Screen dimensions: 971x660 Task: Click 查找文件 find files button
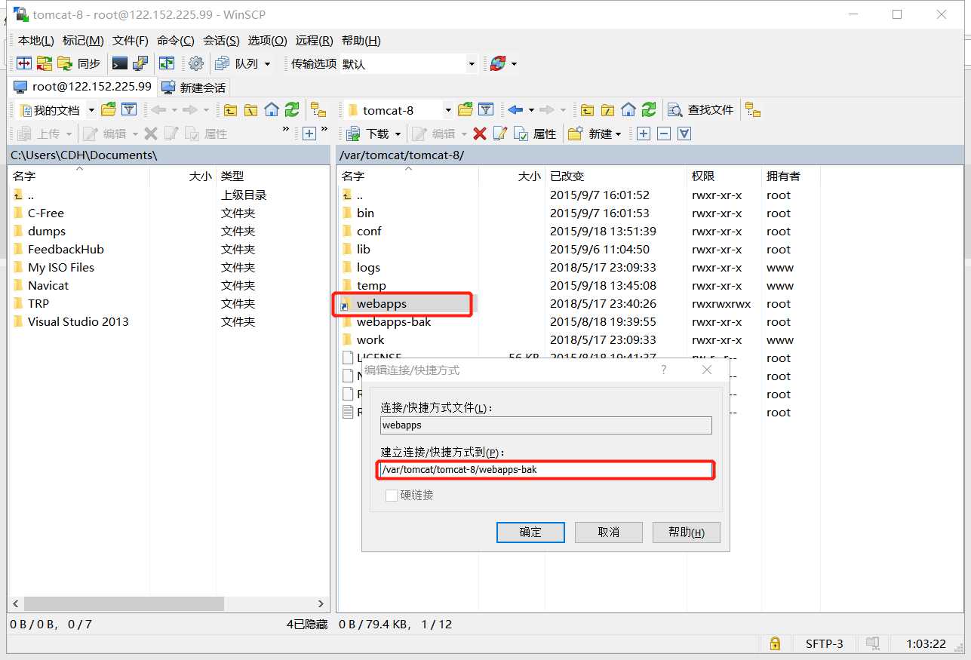pyautogui.click(x=702, y=110)
